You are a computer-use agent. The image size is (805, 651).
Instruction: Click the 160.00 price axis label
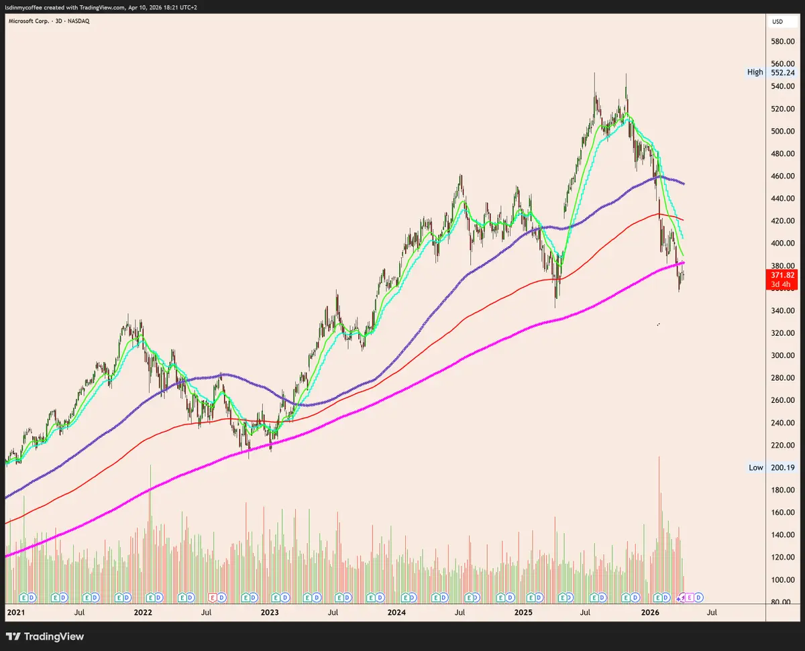point(784,513)
